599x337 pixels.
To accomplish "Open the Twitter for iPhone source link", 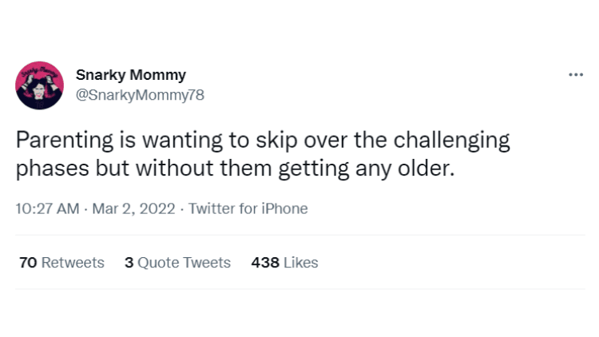I will click(x=248, y=208).
